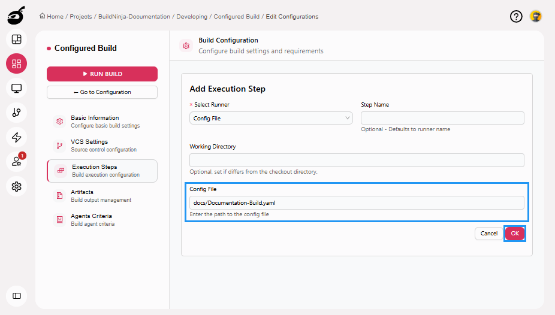Screen dimensions: 555x315
Task: Open Configured Build breadcrumb link
Action: pyautogui.click(x=236, y=17)
